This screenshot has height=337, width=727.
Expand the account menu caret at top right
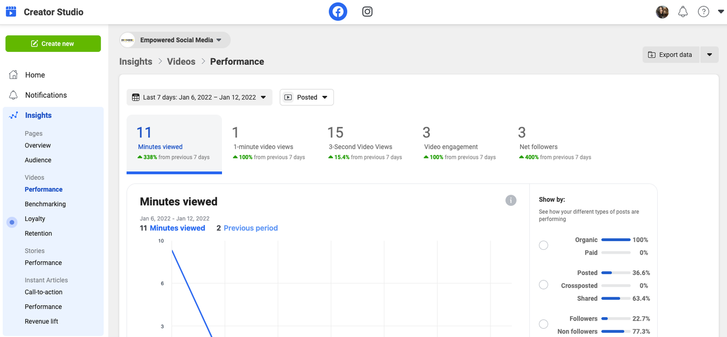pyautogui.click(x=721, y=12)
